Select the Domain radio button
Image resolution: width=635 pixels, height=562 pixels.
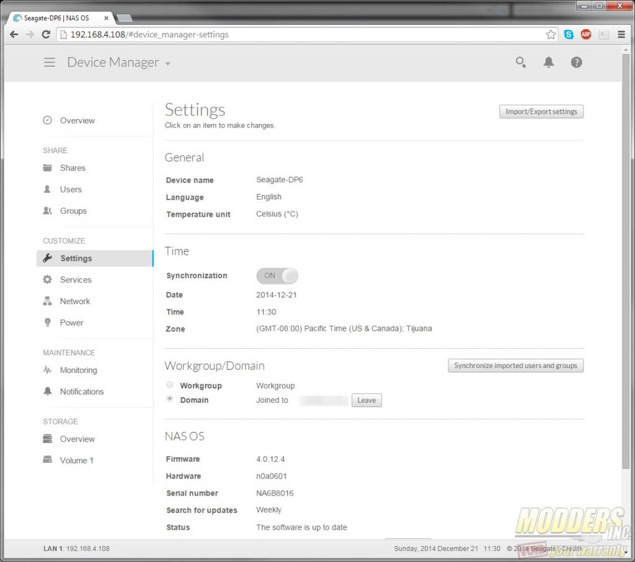pos(169,398)
